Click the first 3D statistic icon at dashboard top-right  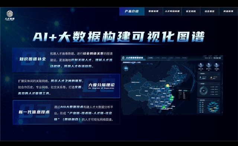tap(201, 65)
